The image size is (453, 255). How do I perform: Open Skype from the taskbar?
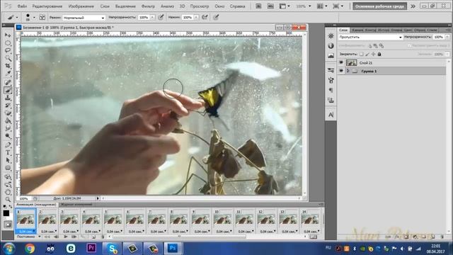pyautogui.click(x=112, y=249)
